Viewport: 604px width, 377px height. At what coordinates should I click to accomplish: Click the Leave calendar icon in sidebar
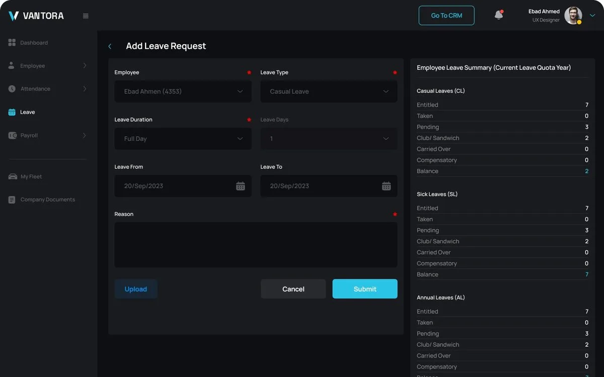click(12, 112)
